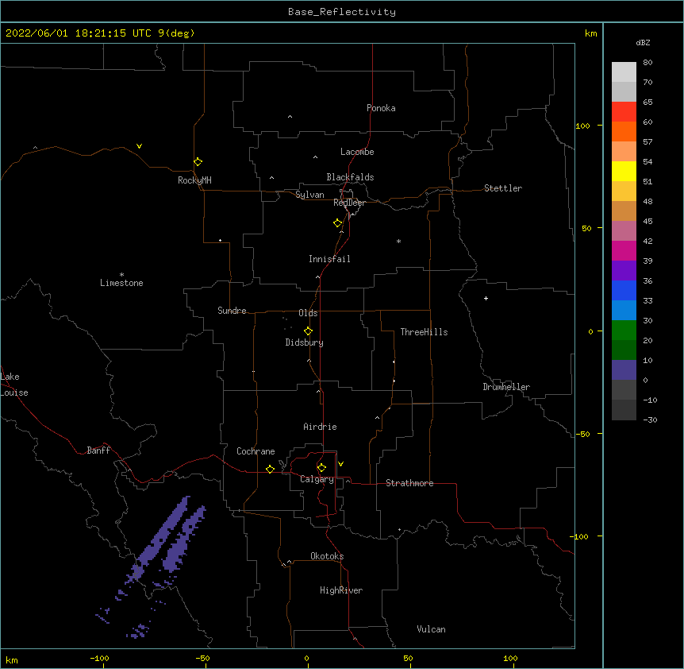Click the red 65 dBZ color swatch
The image size is (684, 669).
tap(624, 111)
